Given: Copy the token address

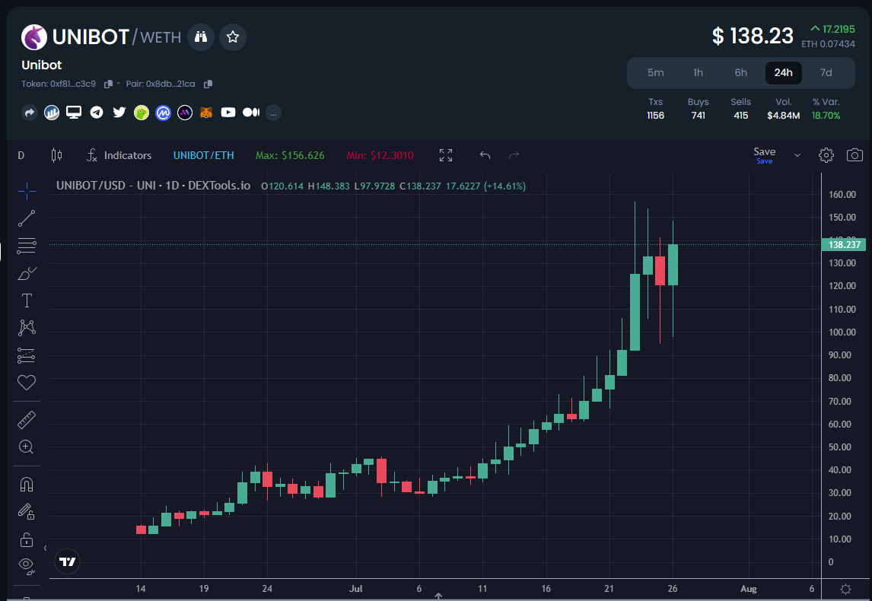Looking at the screenshot, I should point(109,84).
